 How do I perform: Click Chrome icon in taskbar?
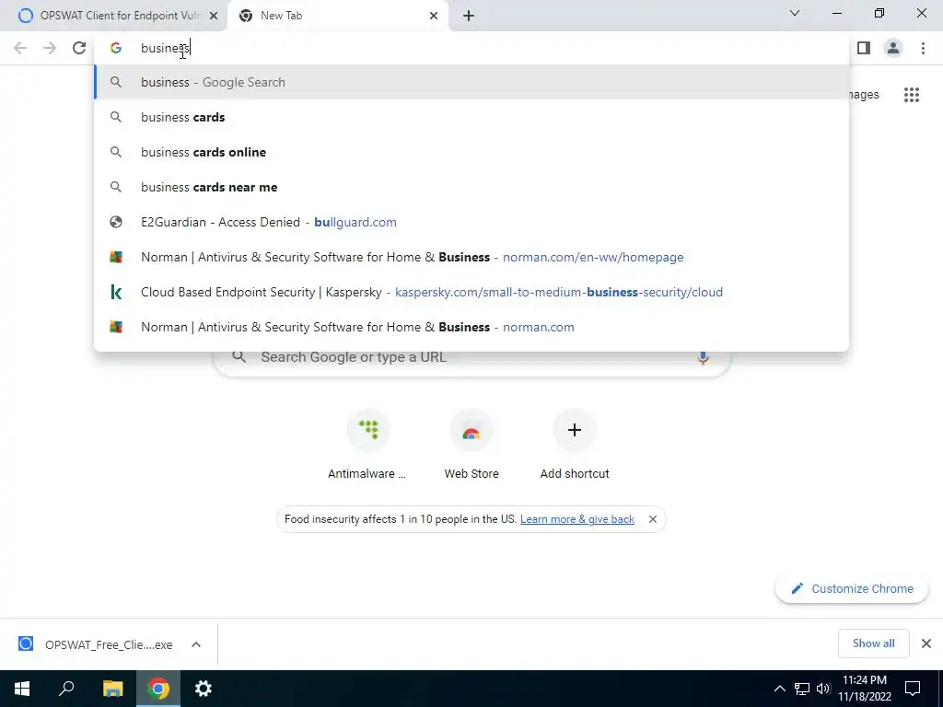158,689
